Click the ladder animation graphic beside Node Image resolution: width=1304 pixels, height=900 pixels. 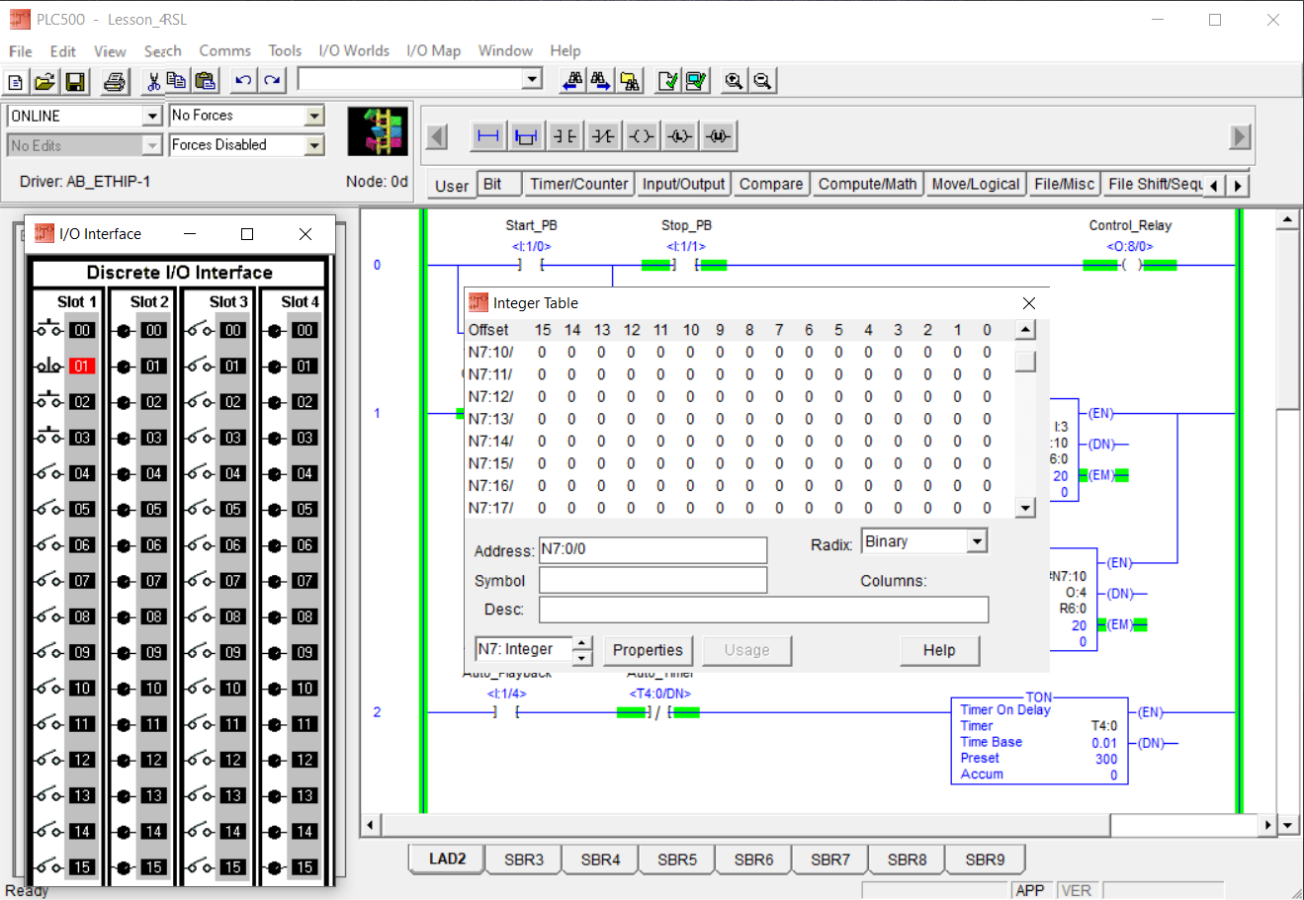378,131
